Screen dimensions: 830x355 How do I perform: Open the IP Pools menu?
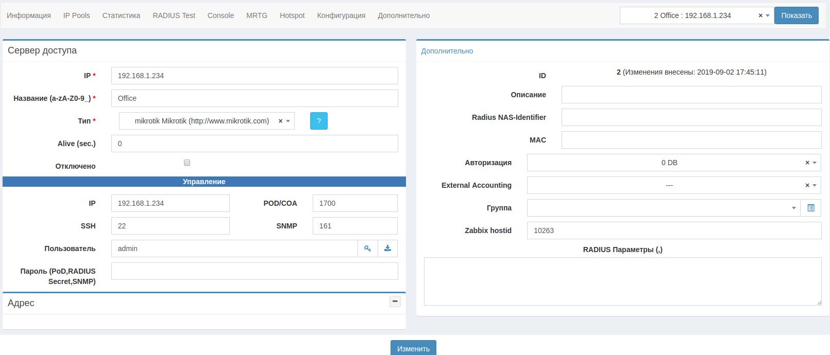76,15
